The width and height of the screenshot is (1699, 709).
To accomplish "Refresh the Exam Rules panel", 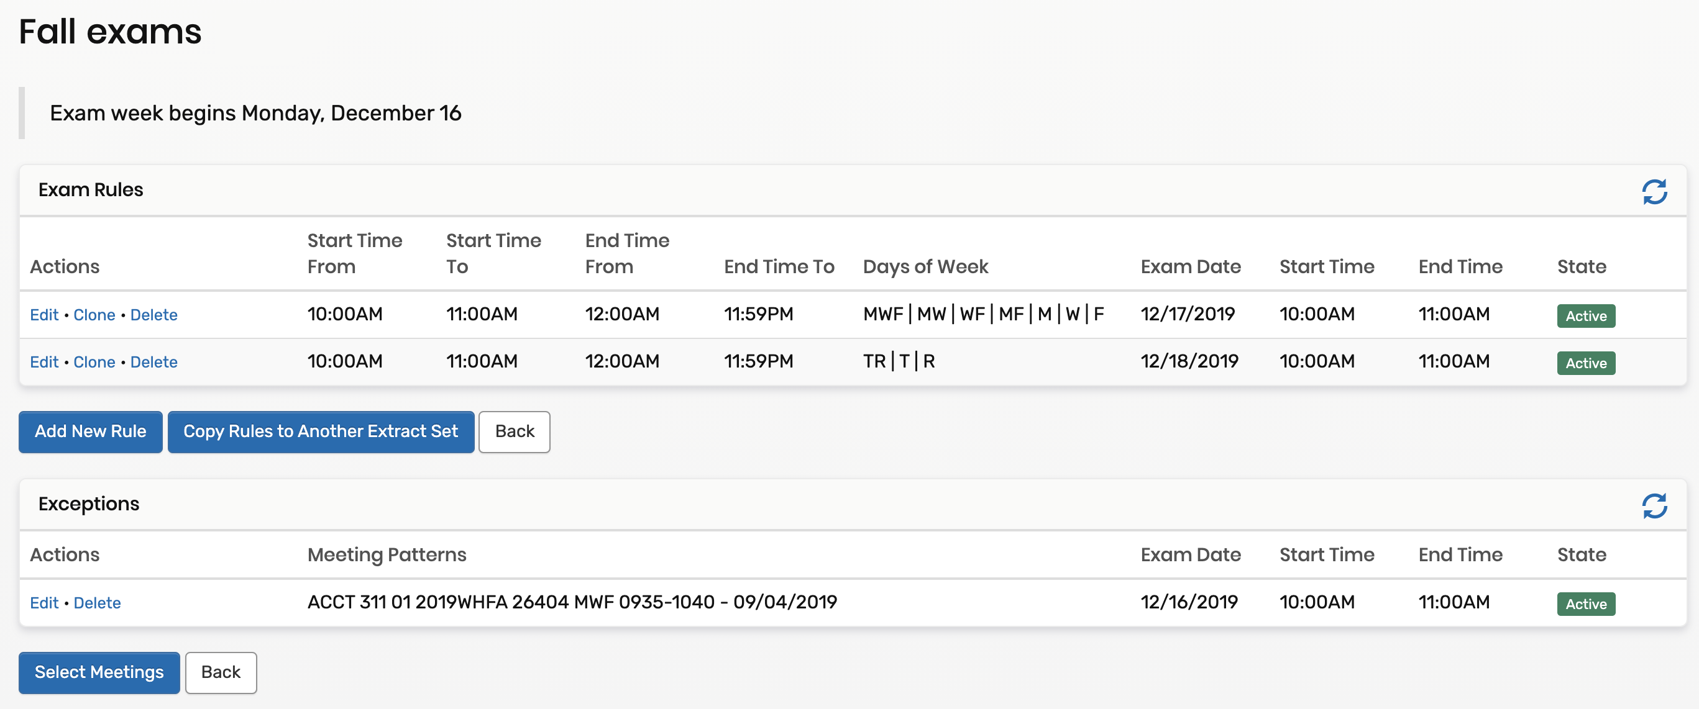I will click(x=1654, y=192).
